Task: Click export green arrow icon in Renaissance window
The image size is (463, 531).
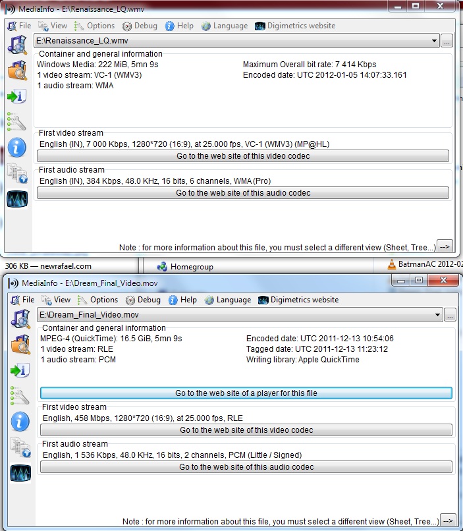Action: [17, 96]
